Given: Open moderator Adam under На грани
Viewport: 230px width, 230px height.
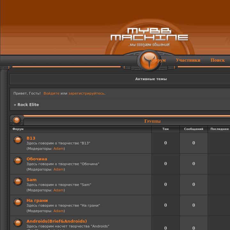Looking at the screenshot, I should point(58,211).
